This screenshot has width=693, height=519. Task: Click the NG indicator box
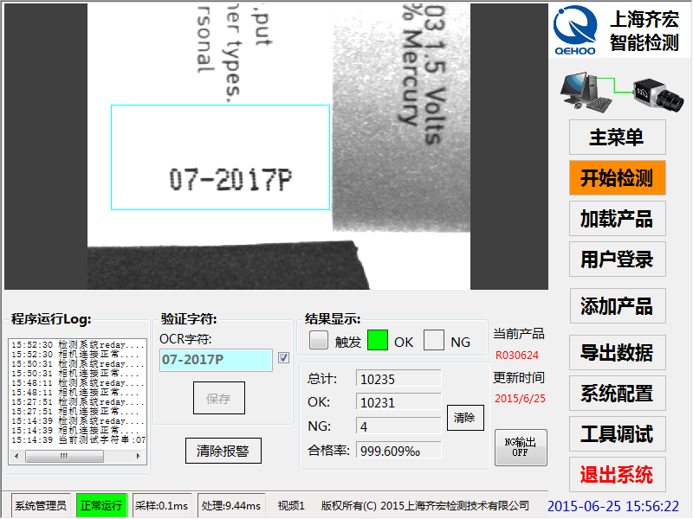[434, 340]
